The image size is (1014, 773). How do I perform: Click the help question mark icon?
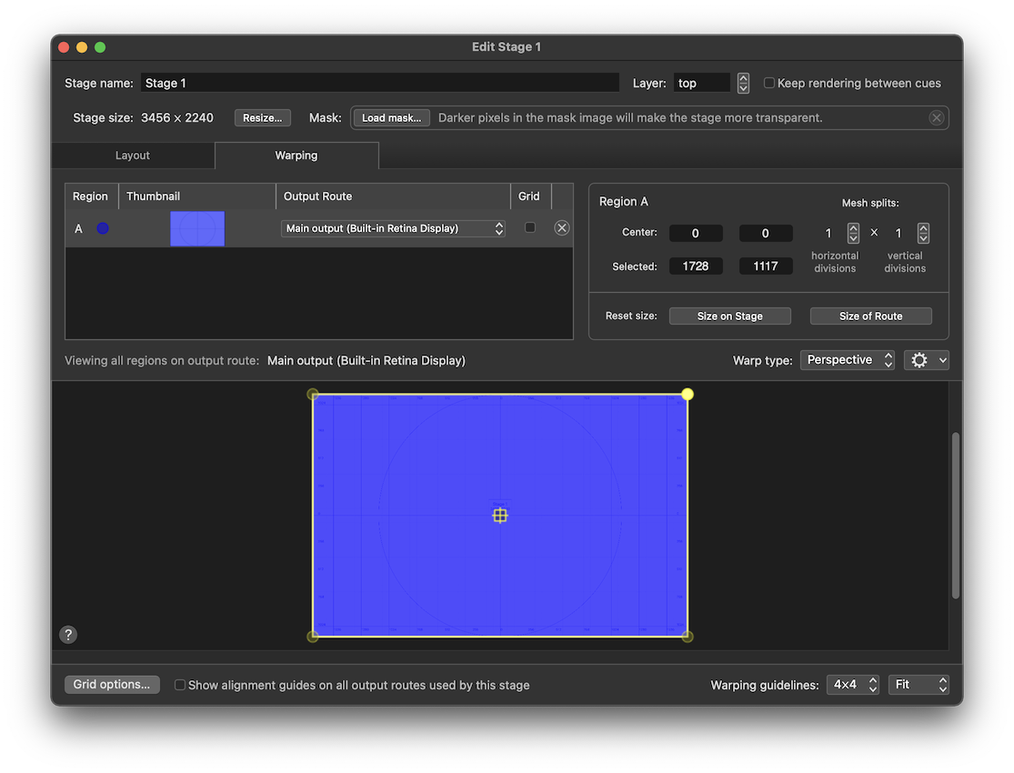coord(68,634)
